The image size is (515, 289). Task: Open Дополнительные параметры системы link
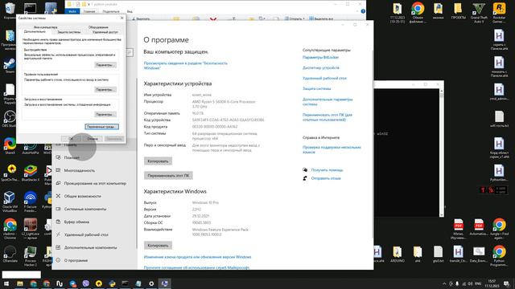click(x=328, y=102)
